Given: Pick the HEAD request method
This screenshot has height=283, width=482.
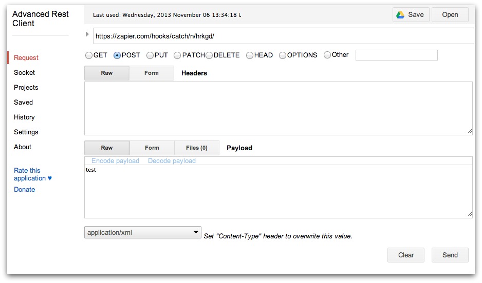Looking at the screenshot, I should pyautogui.click(x=250, y=55).
